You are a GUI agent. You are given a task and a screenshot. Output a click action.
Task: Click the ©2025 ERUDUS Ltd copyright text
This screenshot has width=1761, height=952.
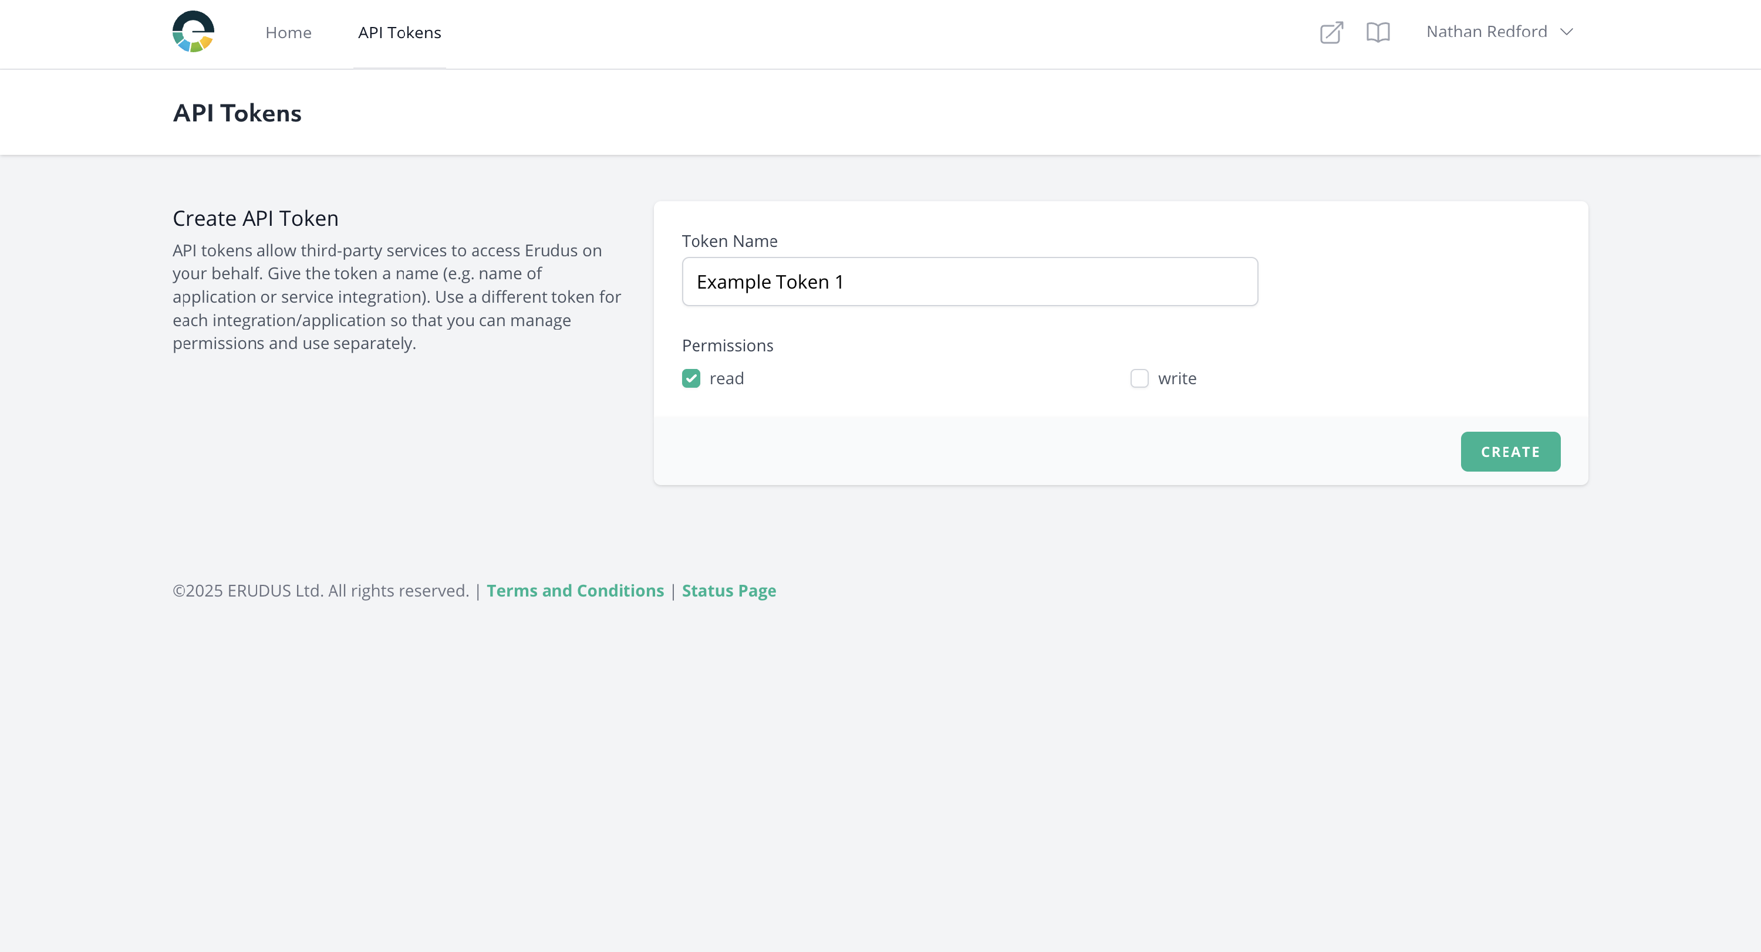320,591
